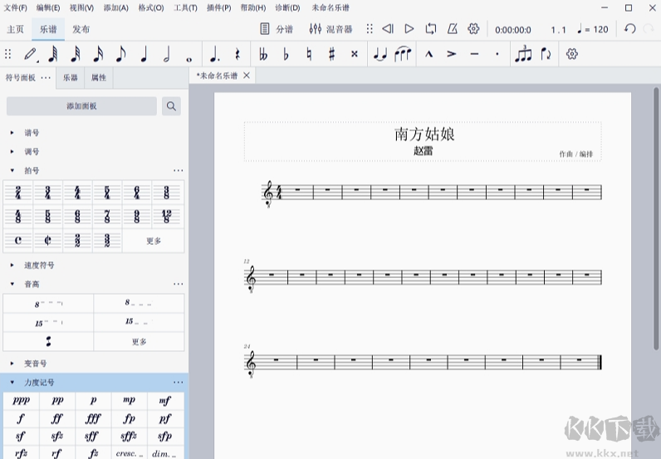Close the 未命名乐谱 score tab

[247, 76]
